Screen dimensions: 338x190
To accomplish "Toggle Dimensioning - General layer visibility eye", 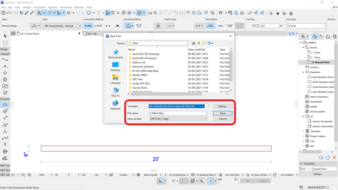I will click(x=46, y=26).
